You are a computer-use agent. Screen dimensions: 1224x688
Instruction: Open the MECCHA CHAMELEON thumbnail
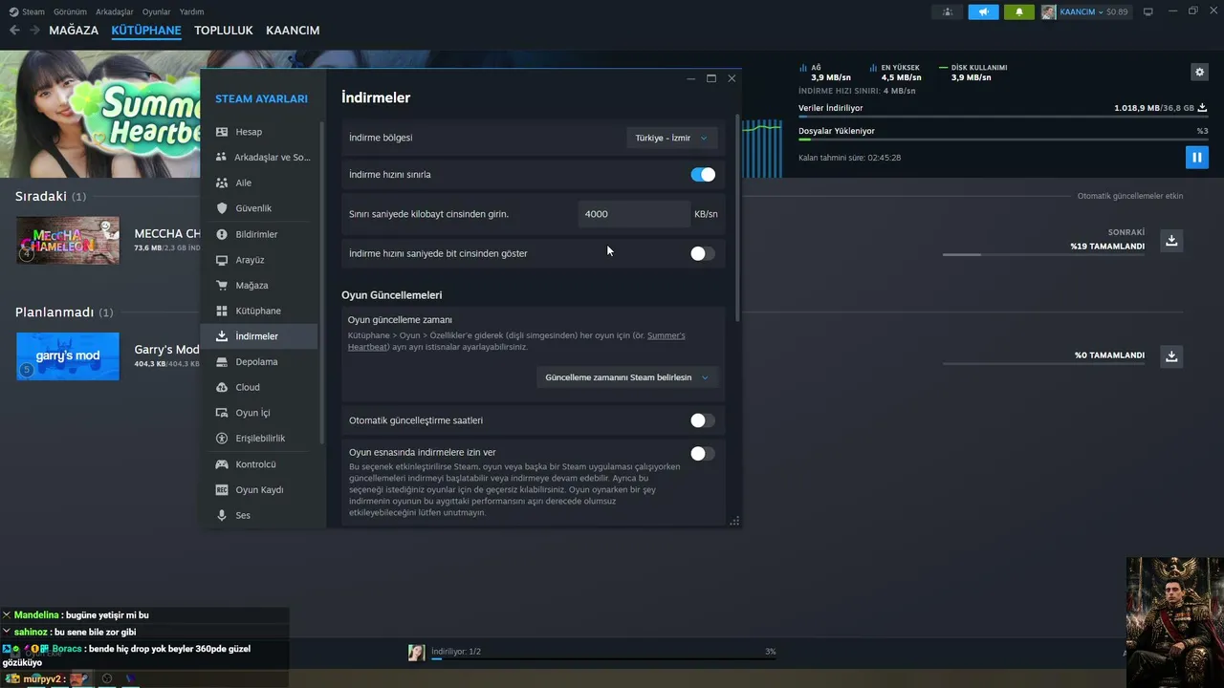[68, 240]
